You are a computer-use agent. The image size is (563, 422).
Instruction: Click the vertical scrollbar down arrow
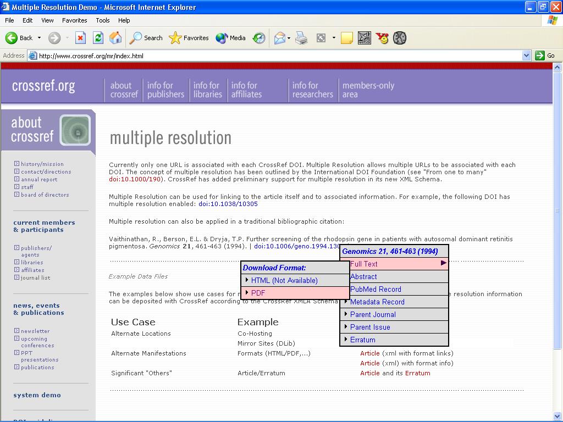[x=557, y=417]
